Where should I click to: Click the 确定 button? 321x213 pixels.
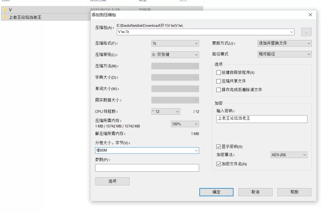click(216, 192)
